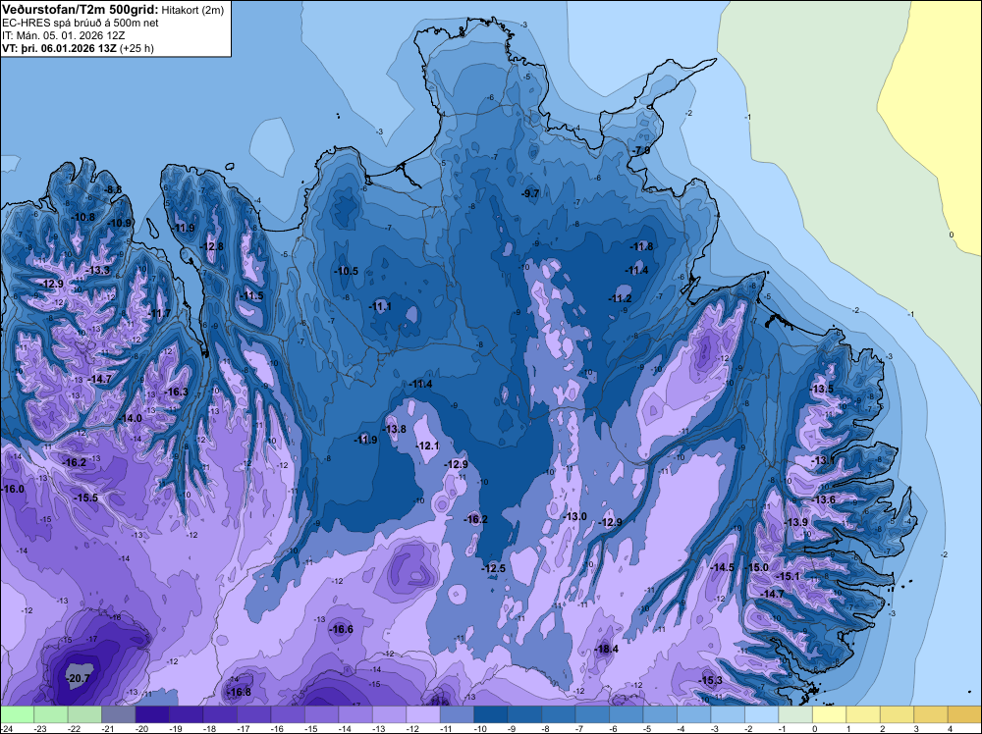Image resolution: width=982 pixels, height=734 pixels.
Task: Select the title text 'Veðurstofan/T2m 500grid:'
Action: [x=81, y=9]
